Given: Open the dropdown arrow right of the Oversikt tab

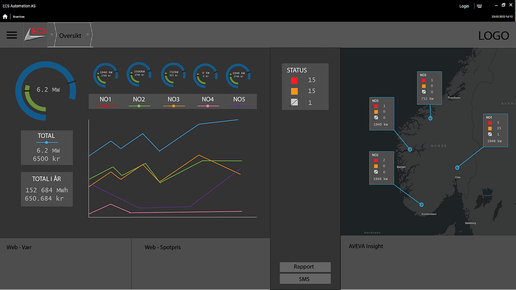Looking at the screenshot, I should click(x=88, y=35).
